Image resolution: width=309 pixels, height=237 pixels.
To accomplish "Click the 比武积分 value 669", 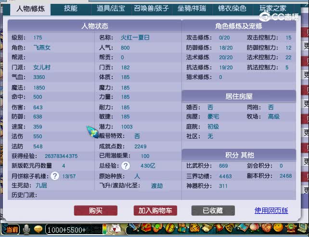I will click(223, 166).
